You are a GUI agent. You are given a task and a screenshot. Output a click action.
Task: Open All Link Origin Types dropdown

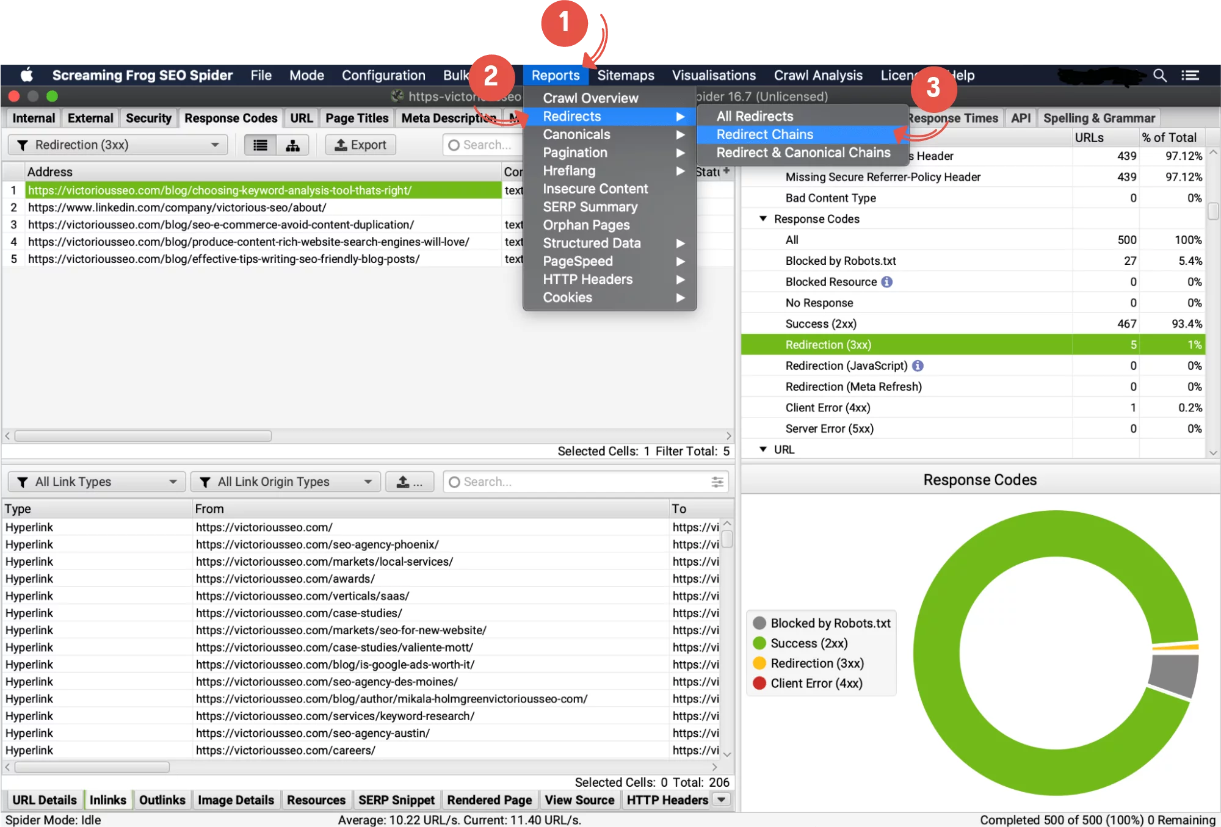click(x=286, y=482)
